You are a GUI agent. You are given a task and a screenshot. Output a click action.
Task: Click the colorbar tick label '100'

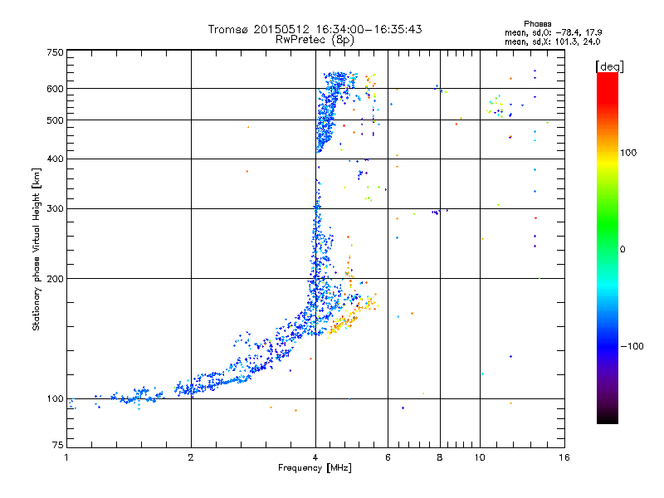(628, 153)
